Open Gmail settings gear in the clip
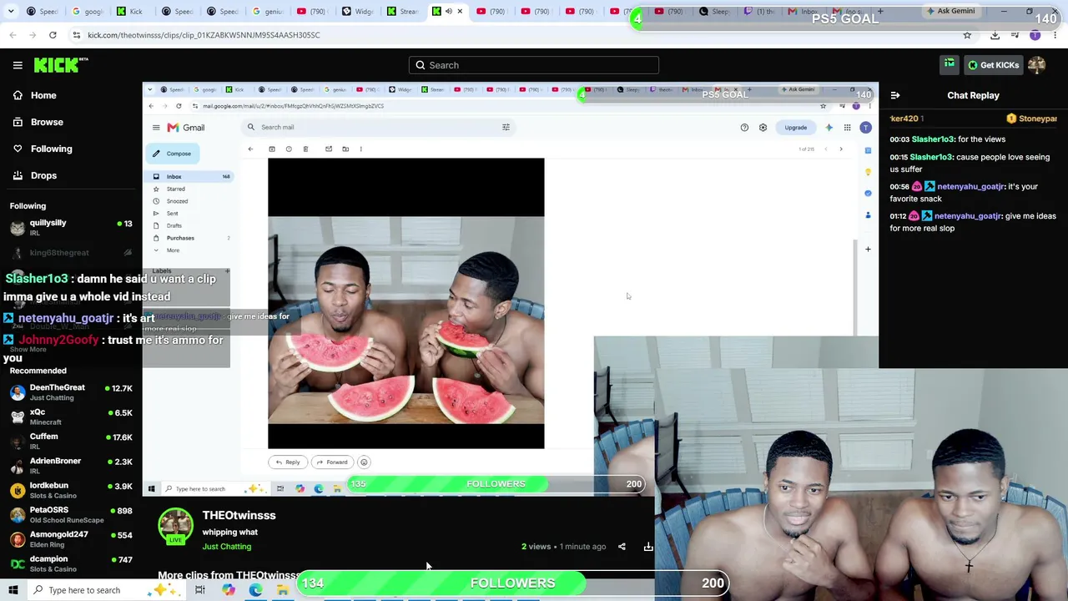 [x=763, y=128]
